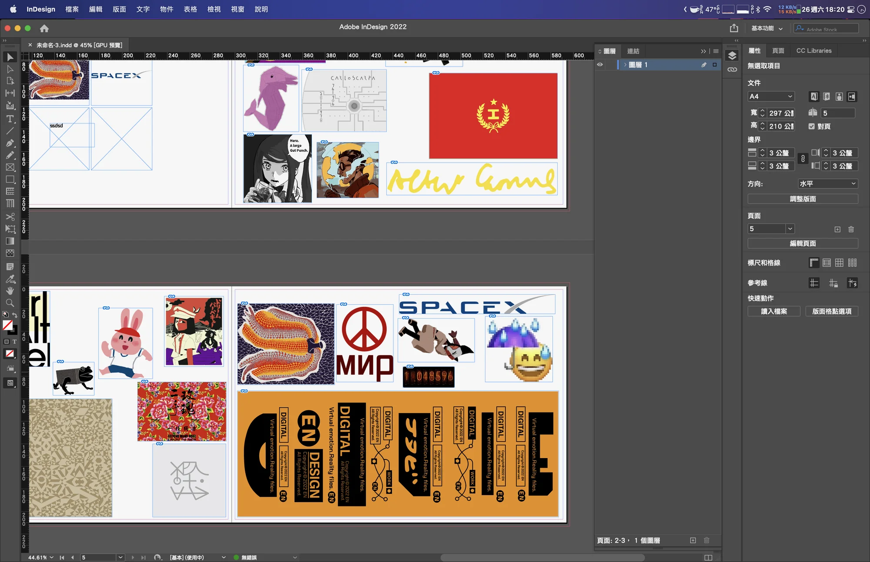Click the 編輯頁面 button

click(803, 244)
